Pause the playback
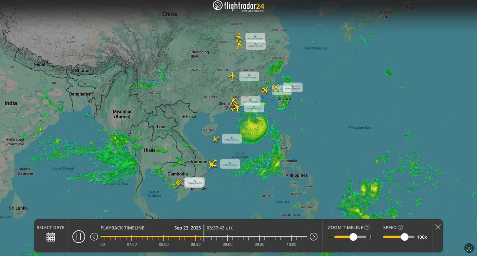 point(79,236)
